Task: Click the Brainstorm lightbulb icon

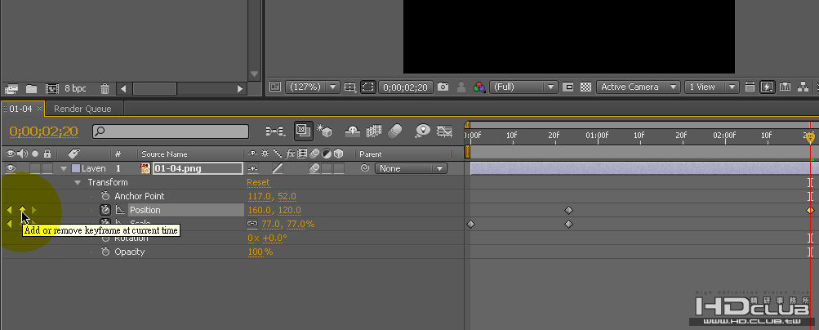Action: (x=422, y=131)
